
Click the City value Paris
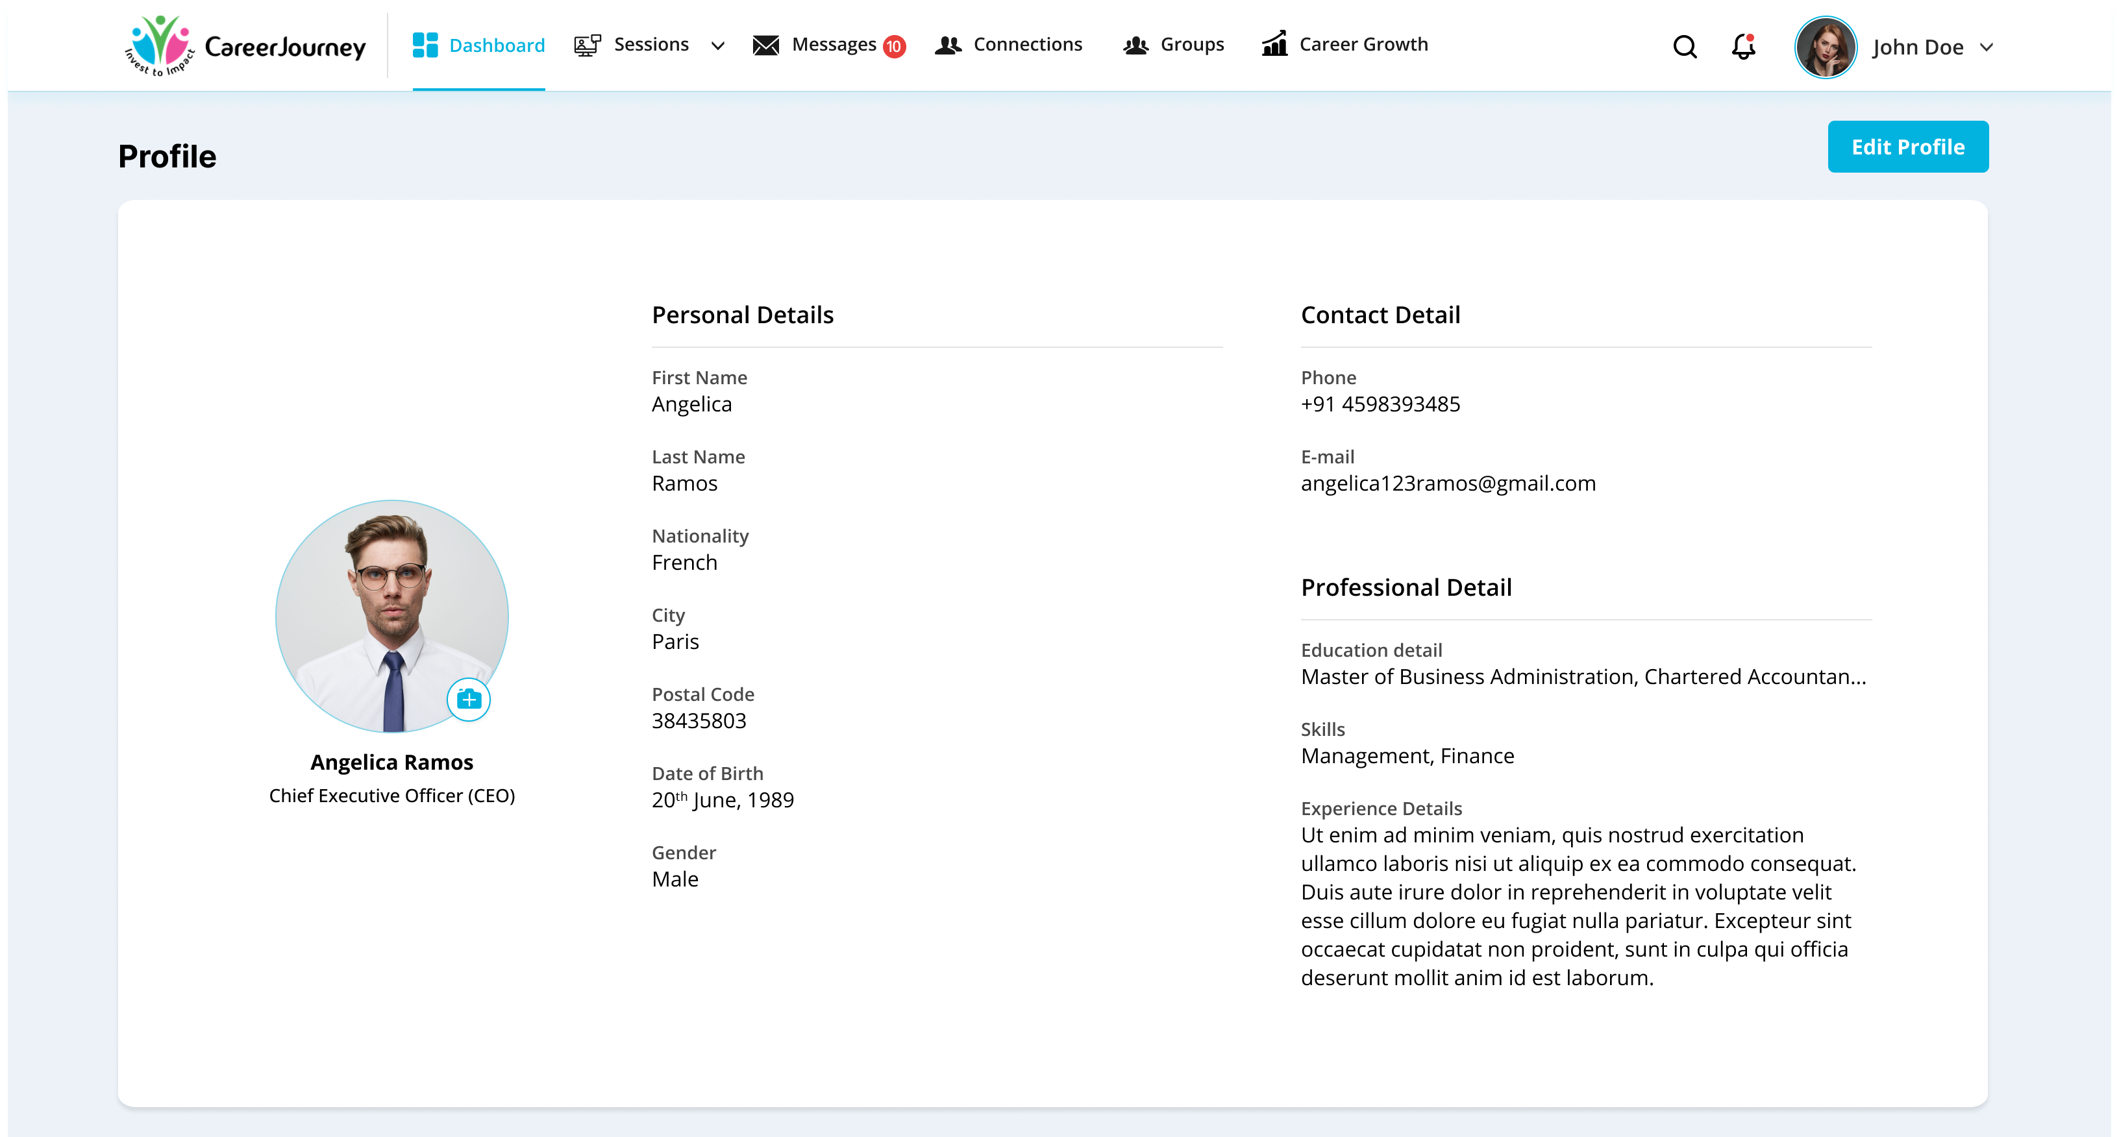[x=675, y=641]
